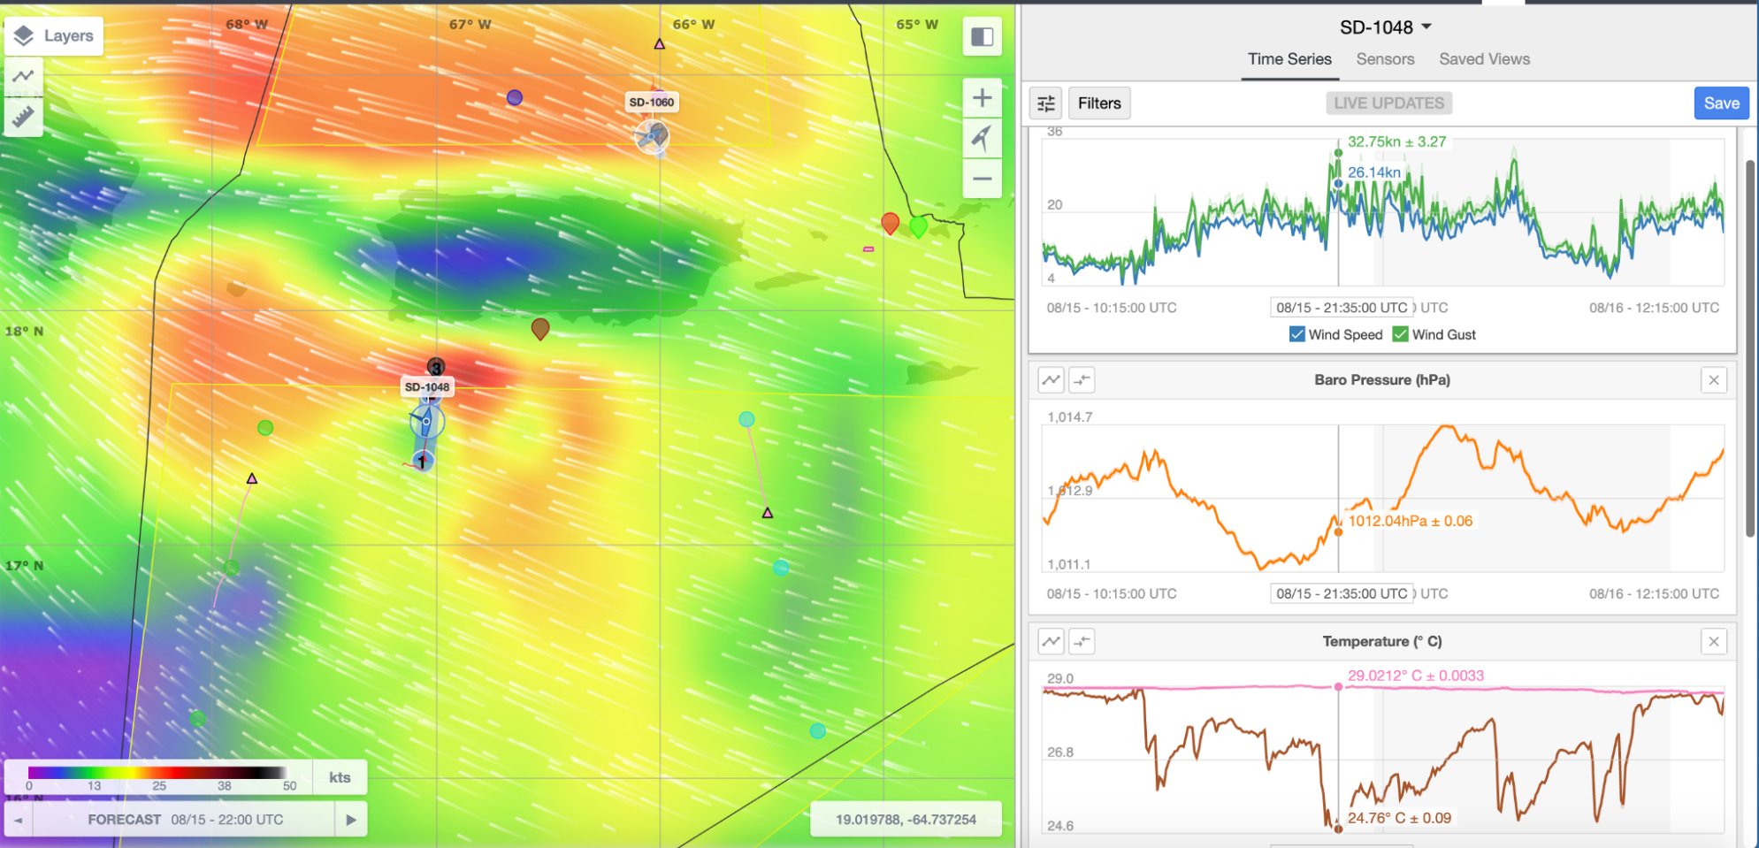1759x848 pixels.
Task: Click the 32.75kn wind gust value label
Action: (x=1396, y=141)
